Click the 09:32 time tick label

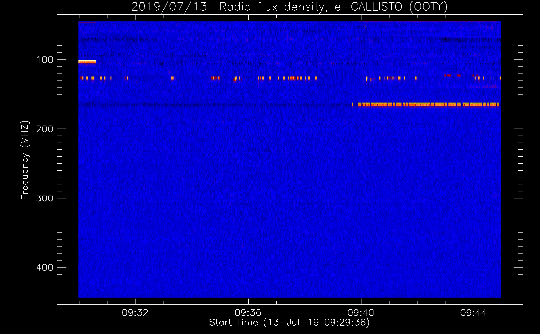pos(135,313)
